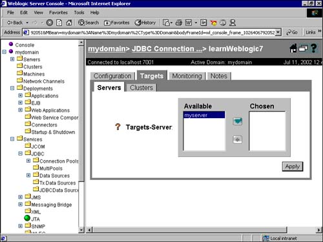Screen dimensions: 323x242
Task: Click the Clusters folder icon in tree
Action: 20,66
